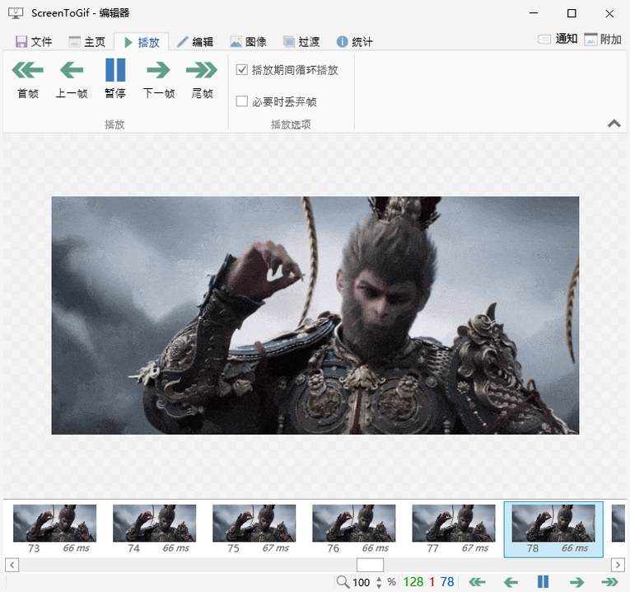The image size is (630, 592).
Task: Select frame 77 thumbnail
Action: coord(454,529)
